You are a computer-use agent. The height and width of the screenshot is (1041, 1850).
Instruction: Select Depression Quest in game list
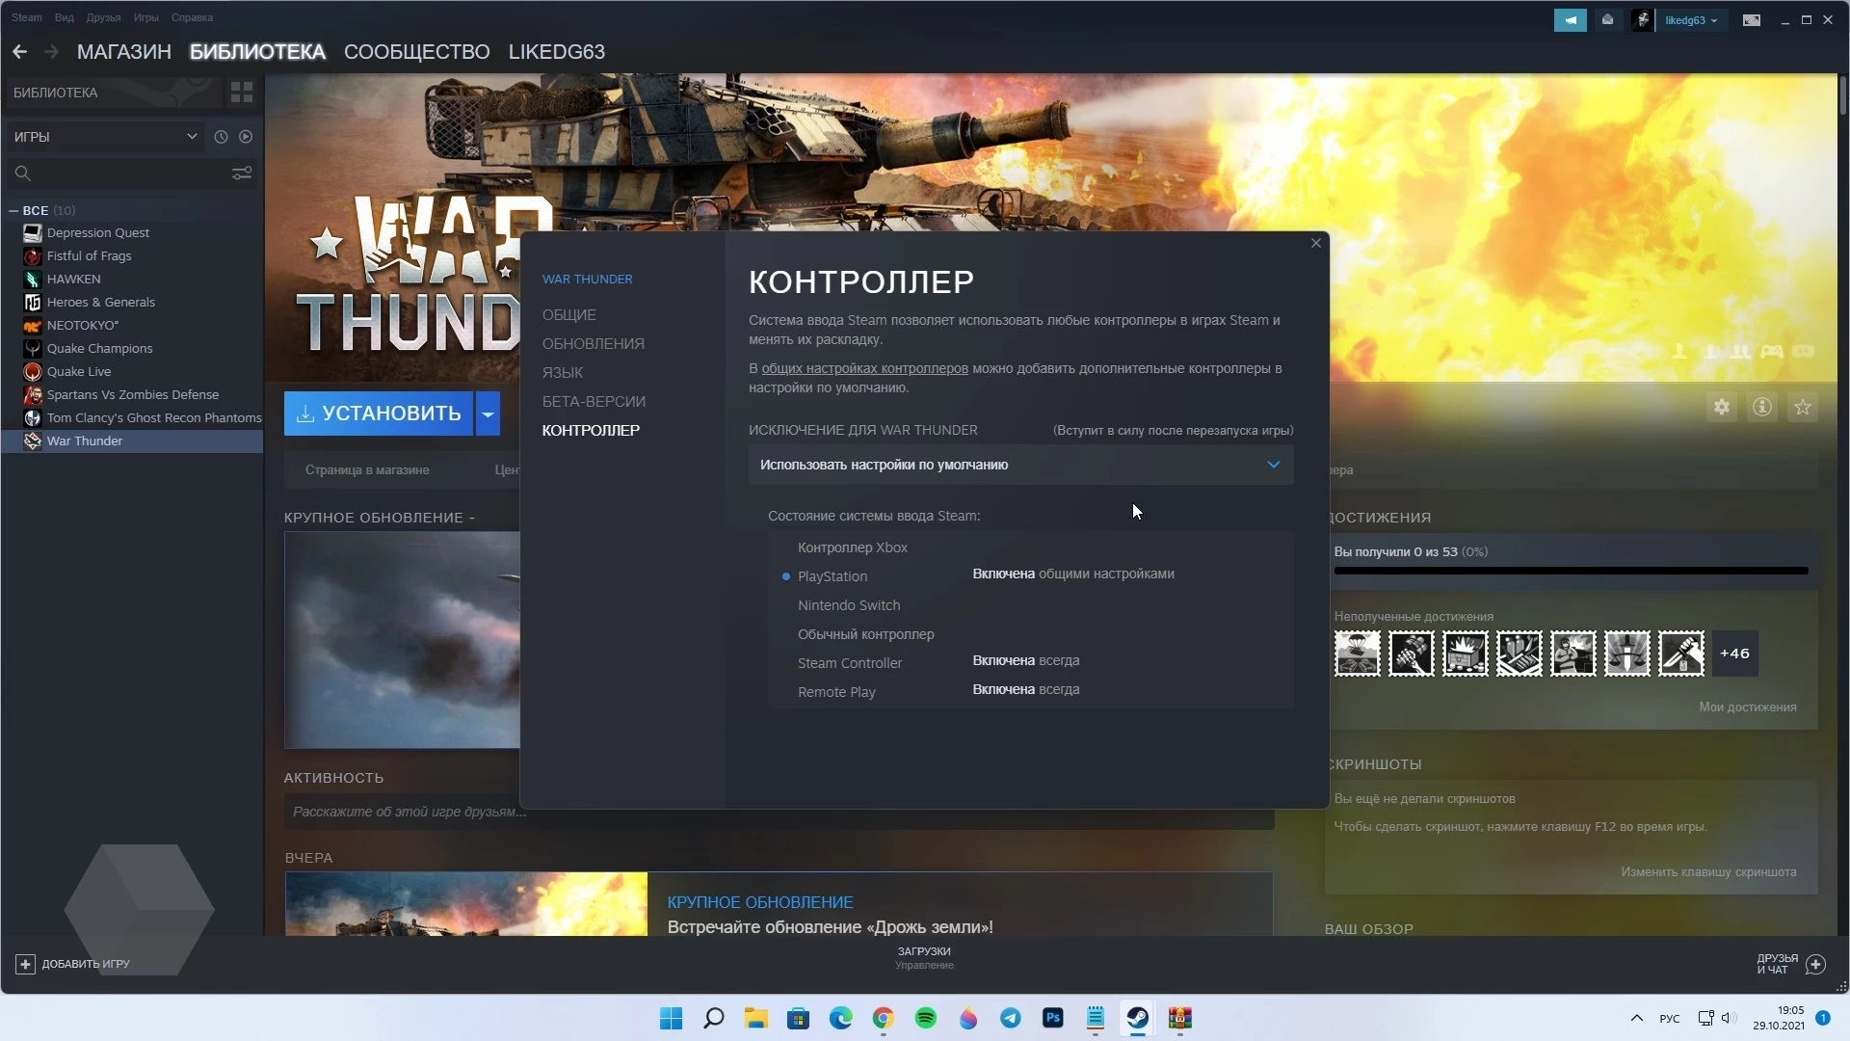(98, 232)
